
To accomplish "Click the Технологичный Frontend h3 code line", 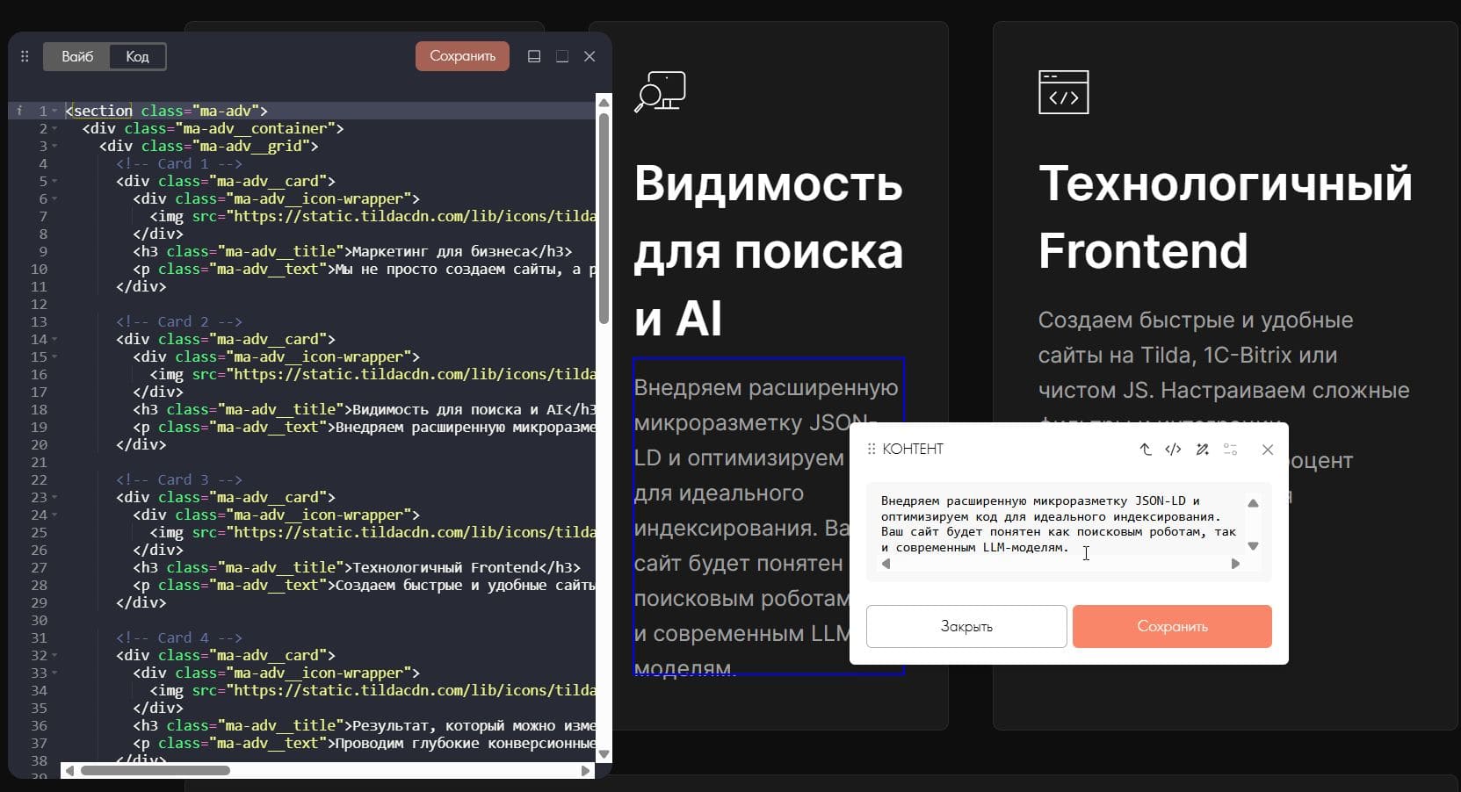I will pos(357,567).
